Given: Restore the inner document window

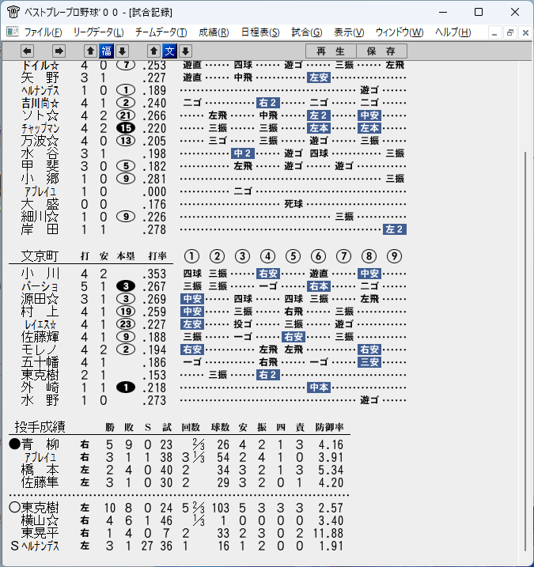Looking at the screenshot, I should pyautogui.click(x=510, y=33).
